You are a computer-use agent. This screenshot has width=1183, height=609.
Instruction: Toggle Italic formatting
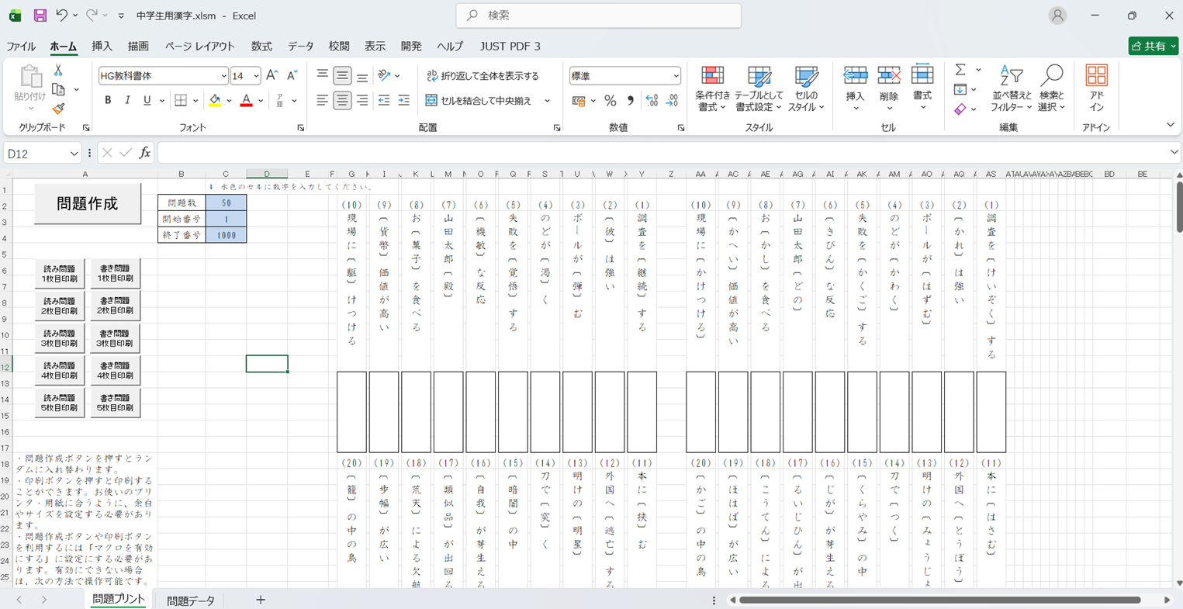[127, 100]
